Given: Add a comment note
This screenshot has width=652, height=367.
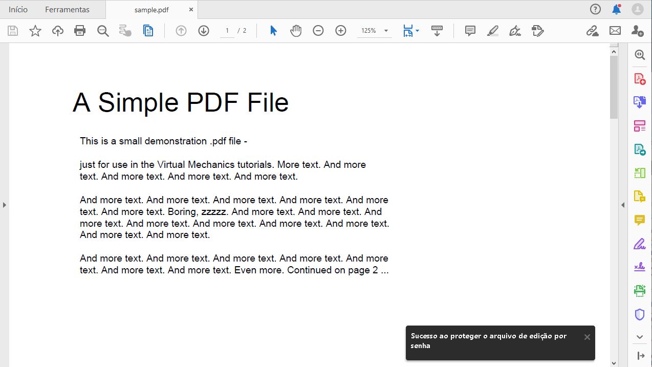Looking at the screenshot, I should coord(470,31).
